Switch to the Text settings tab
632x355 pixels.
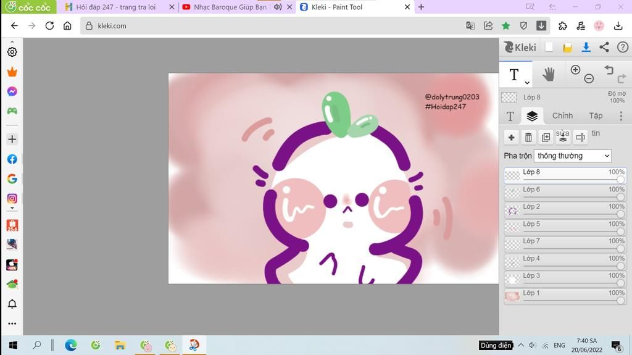coord(510,116)
